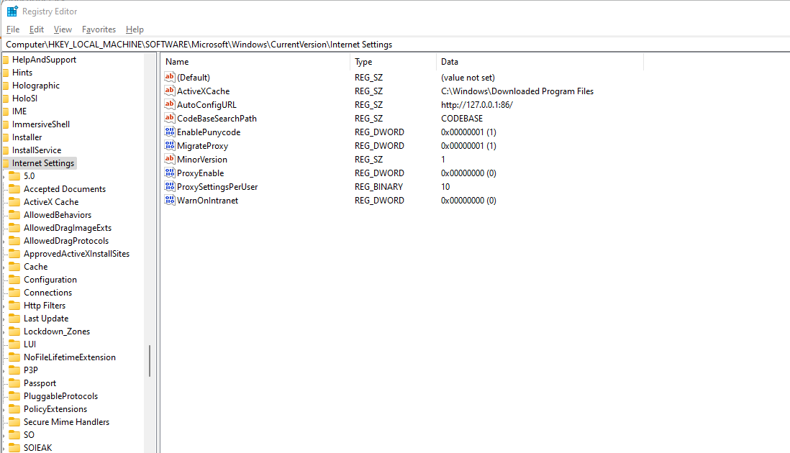This screenshot has height=453, width=790.
Task: Click the SOIEAK folder icon
Action: (14, 447)
